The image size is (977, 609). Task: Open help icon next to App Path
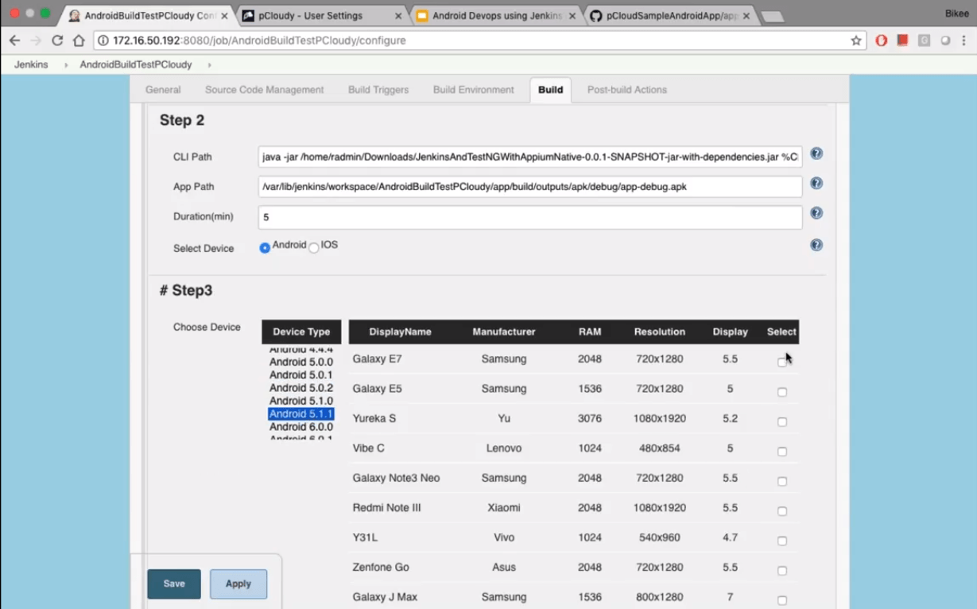click(x=816, y=184)
